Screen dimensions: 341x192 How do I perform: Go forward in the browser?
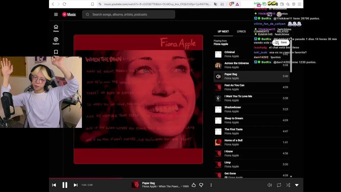pos(58,4)
